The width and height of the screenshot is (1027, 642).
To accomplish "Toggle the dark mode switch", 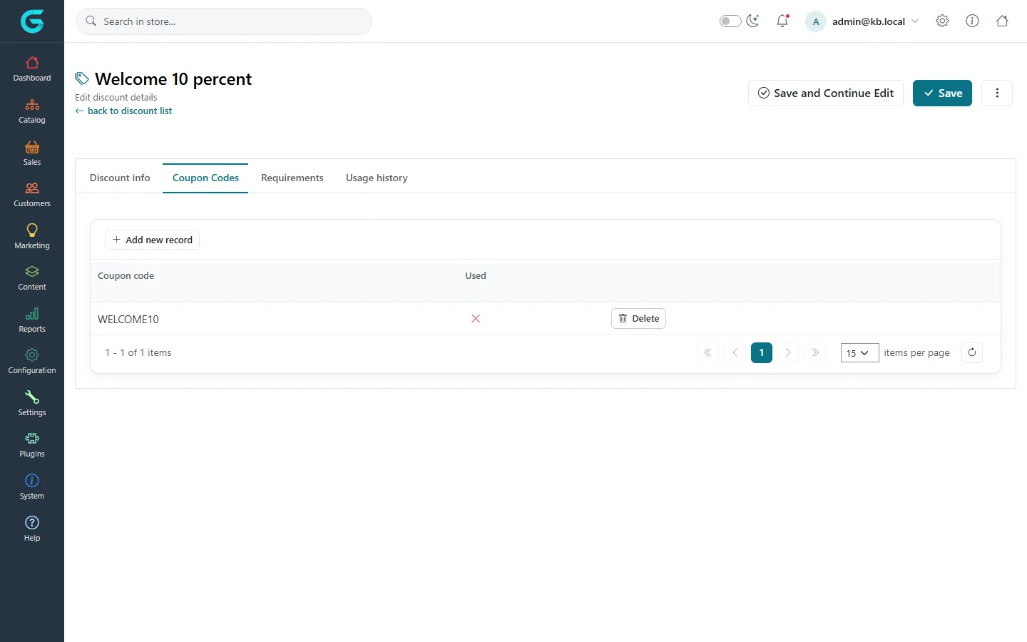I will pos(730,21).
